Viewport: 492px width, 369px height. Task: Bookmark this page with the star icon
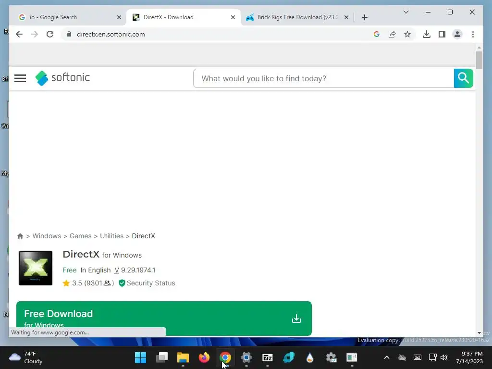(407, 34)
